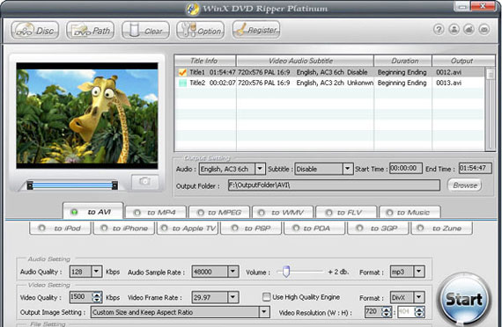
Task: Open the help question mark icon
Action: pos(439,29)
